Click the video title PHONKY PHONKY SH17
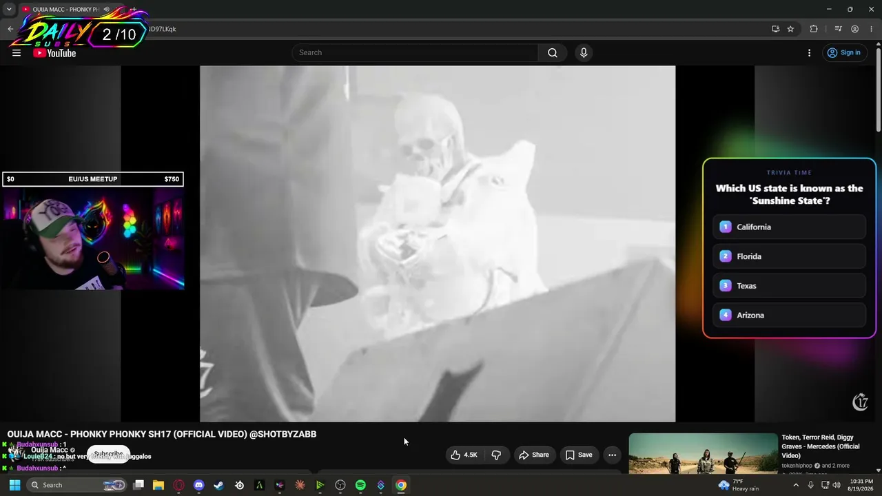This screenshot has width=882, height=496. (162, 434)
